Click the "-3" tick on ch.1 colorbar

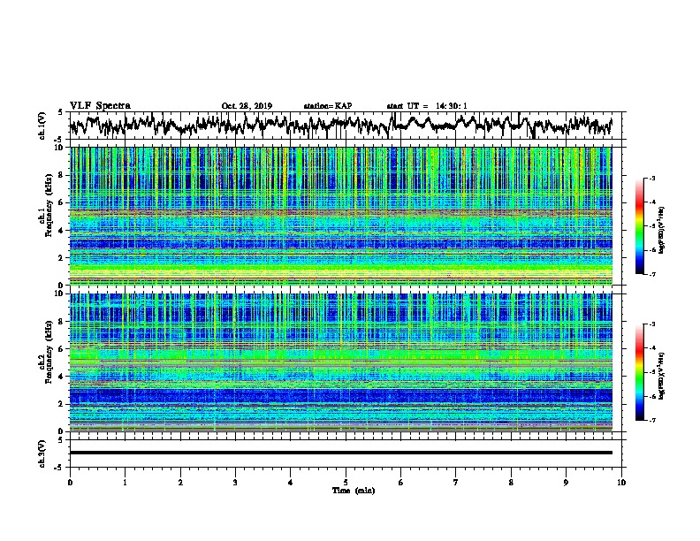point(651,179)
